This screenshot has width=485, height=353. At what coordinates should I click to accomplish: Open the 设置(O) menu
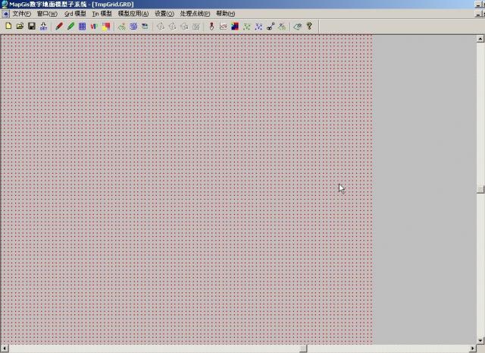point(164,14)
